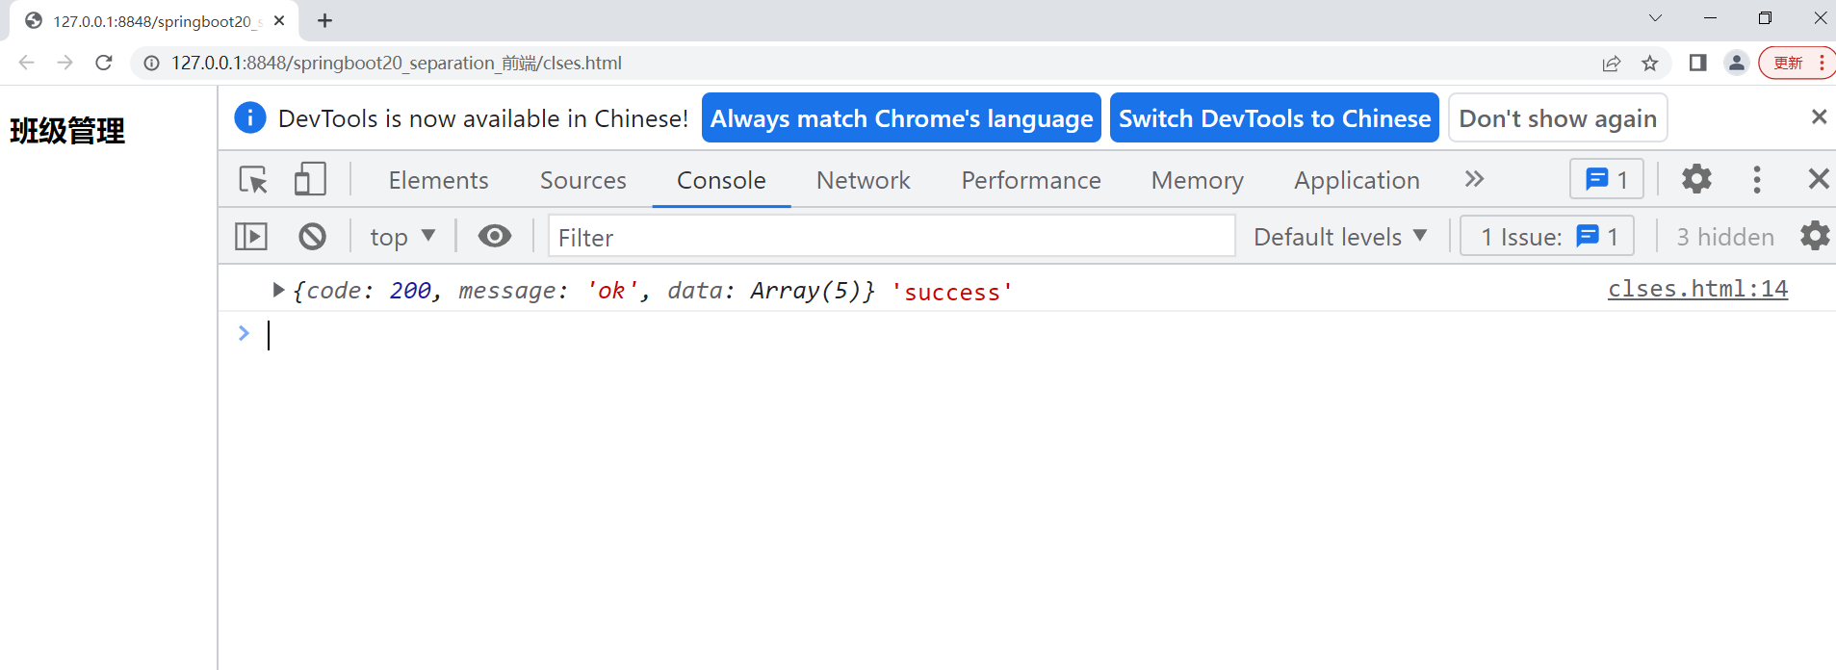Screen dimensions: 1836x670
Task: Open console settings gear
Action: click(x=1815, y=236)
